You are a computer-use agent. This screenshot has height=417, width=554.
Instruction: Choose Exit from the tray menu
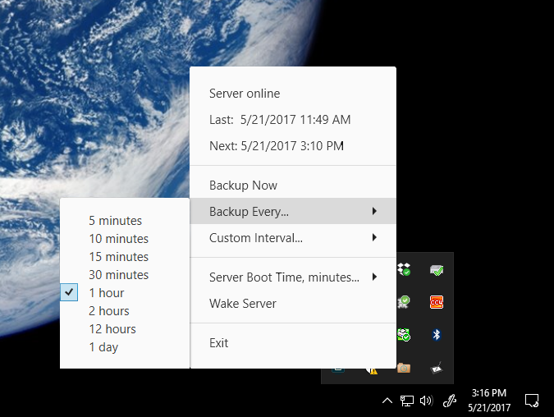click(x=293, y=343)
